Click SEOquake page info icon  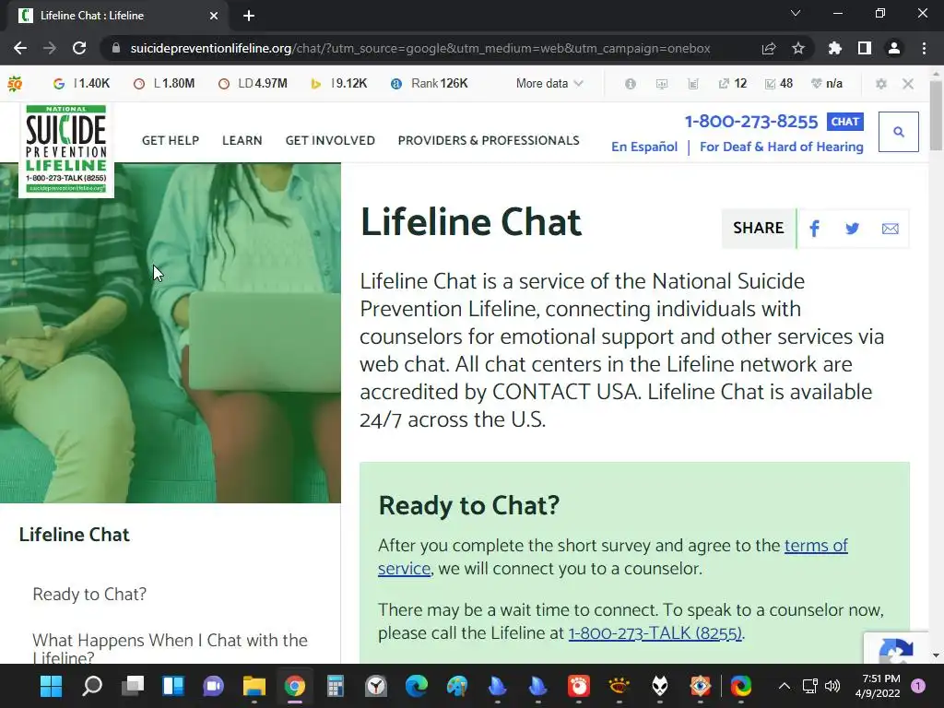click(631, 84)
